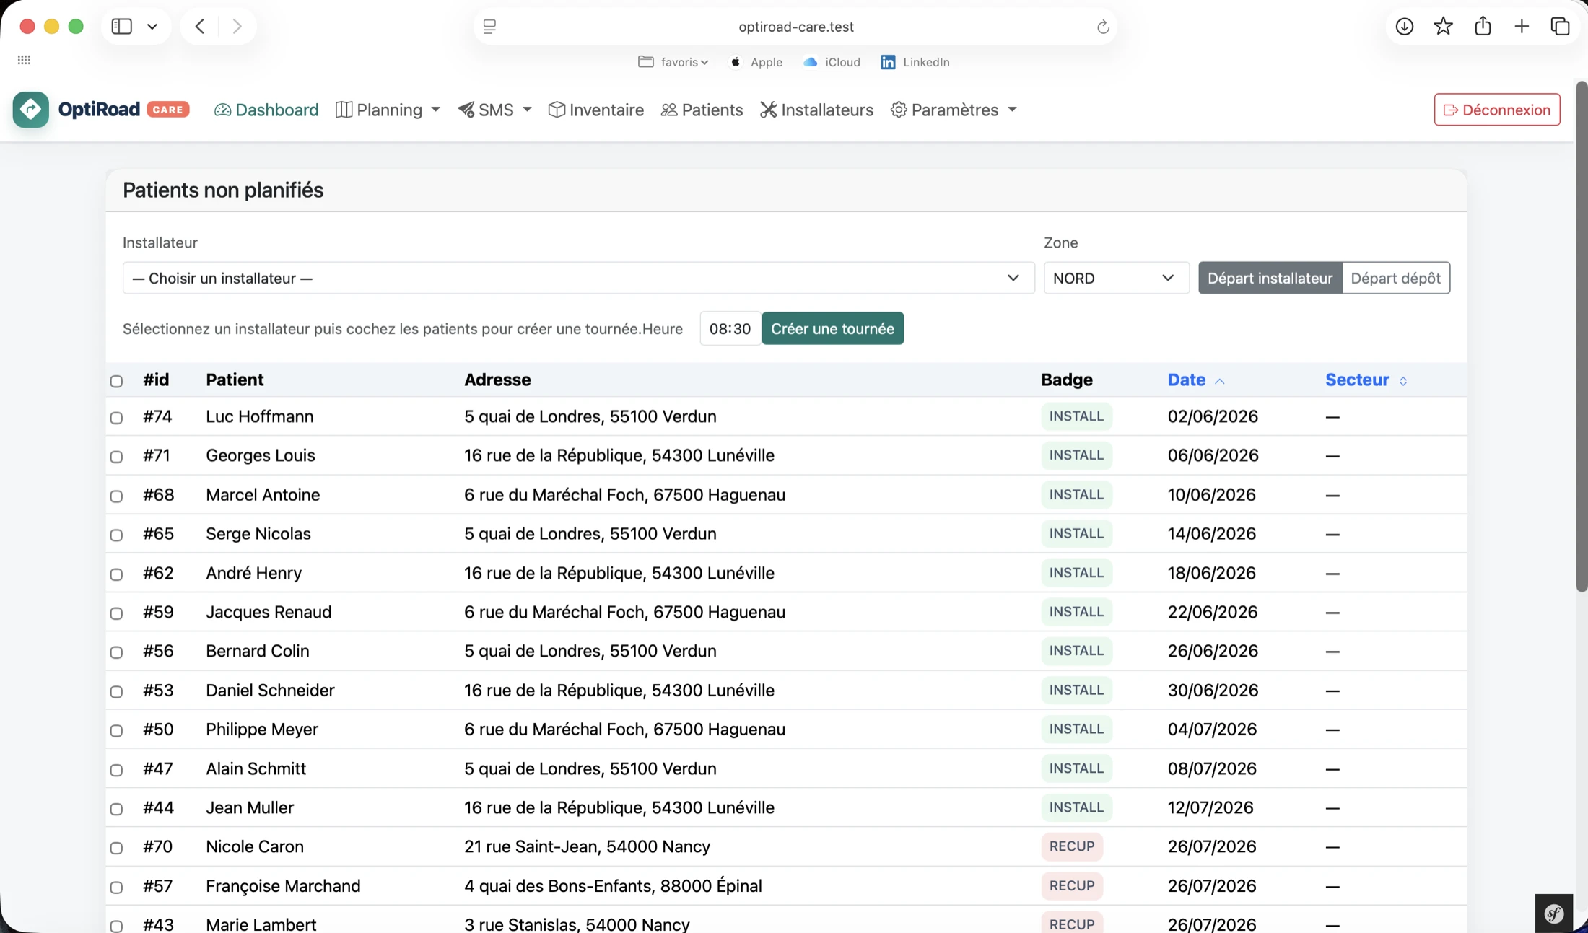Open the Paramètres dropdown menu
This screenshot has width=1588, height=933.
click(x=954, y=110)
